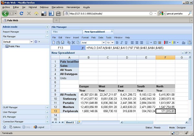Open the borders dropdown arrow
Image resolution: width=194 pixels, height=136 pixels.
(151, 43)
